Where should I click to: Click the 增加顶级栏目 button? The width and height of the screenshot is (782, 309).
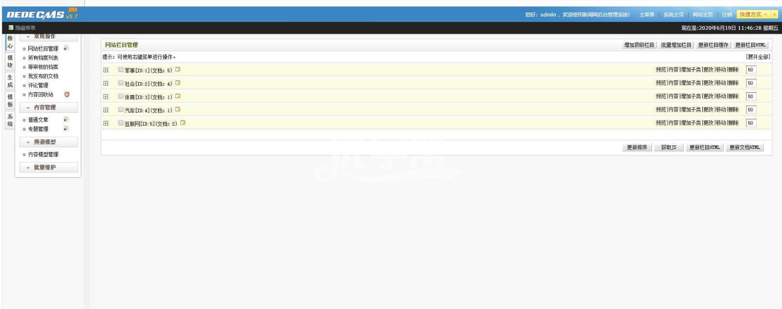[639, 45]
